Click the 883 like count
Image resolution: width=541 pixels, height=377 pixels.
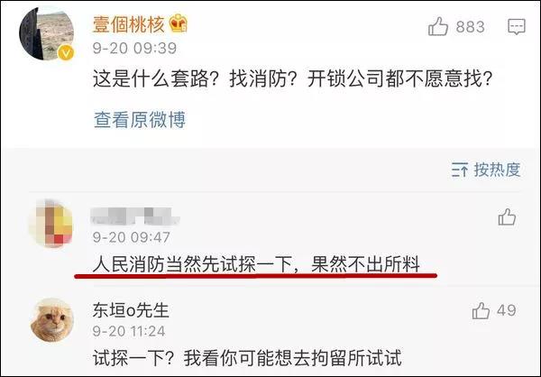[471, 27]
